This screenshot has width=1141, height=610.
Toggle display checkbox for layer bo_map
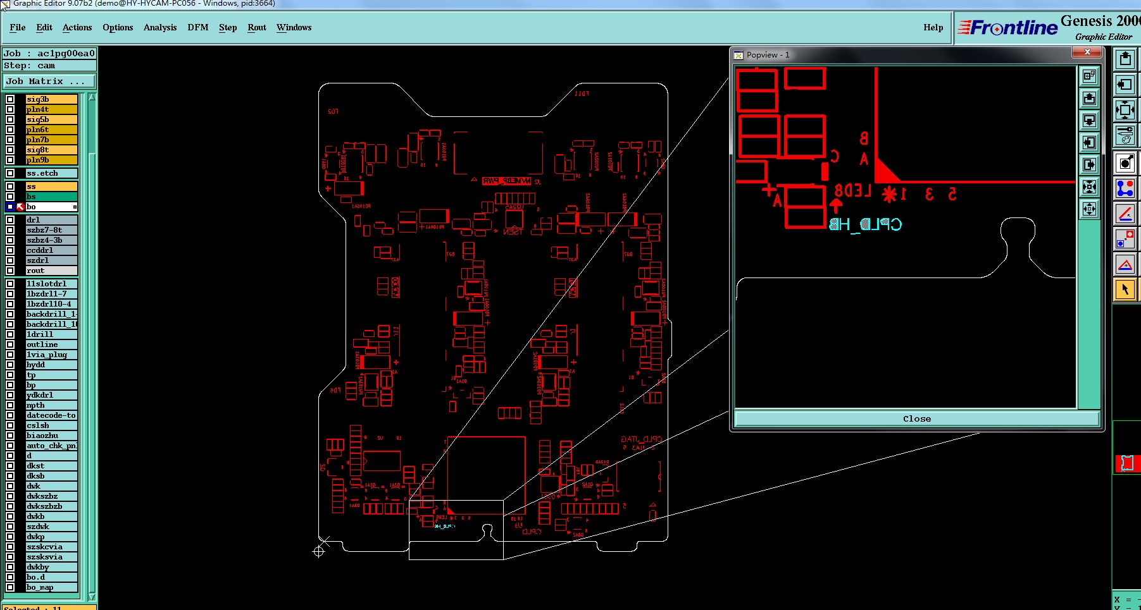click(10, 587)
